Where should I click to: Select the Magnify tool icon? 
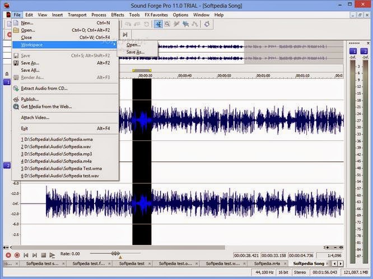pyautogui.click(x=167, y=24)
